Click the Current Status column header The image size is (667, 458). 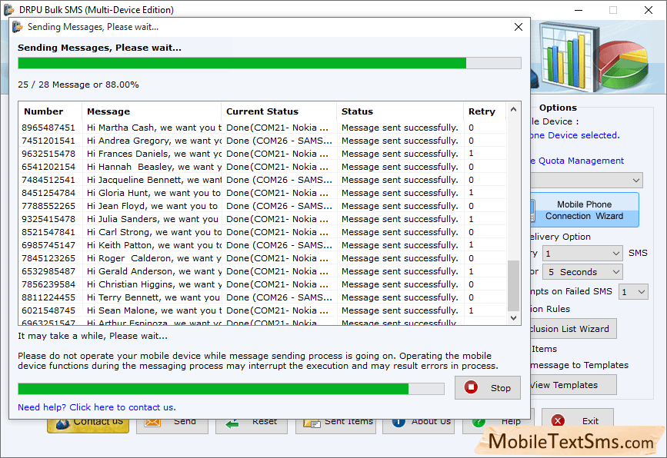pos(279,111)
